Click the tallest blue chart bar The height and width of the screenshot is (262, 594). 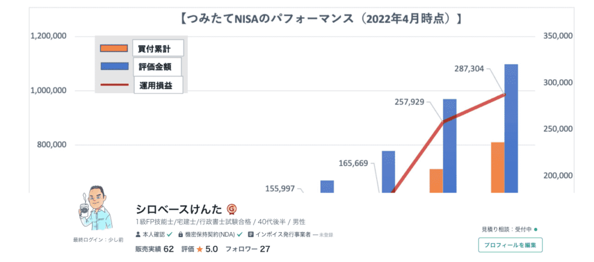coord(511,127)
